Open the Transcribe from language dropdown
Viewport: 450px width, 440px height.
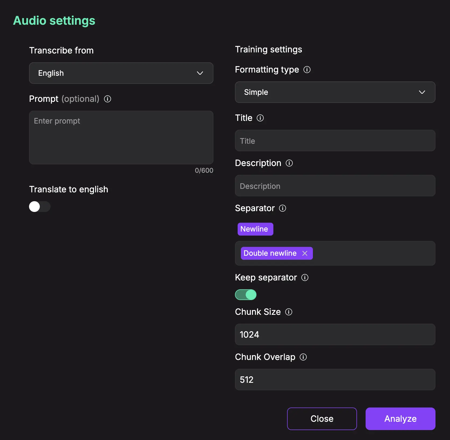[121, 73]
